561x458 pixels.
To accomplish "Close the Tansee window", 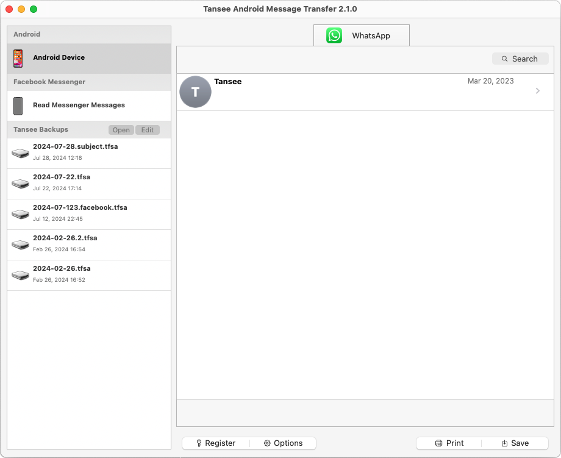I will pyautogui.click(x=9, y=9).
